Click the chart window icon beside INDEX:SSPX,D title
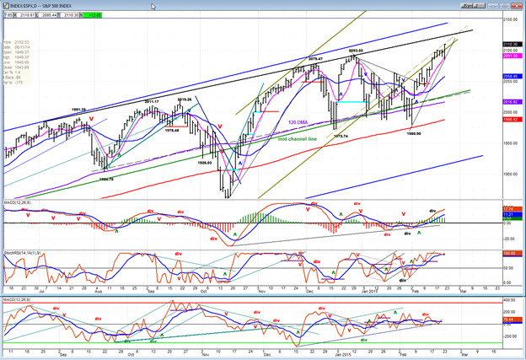The image size is (526, 360). (7, 6)
